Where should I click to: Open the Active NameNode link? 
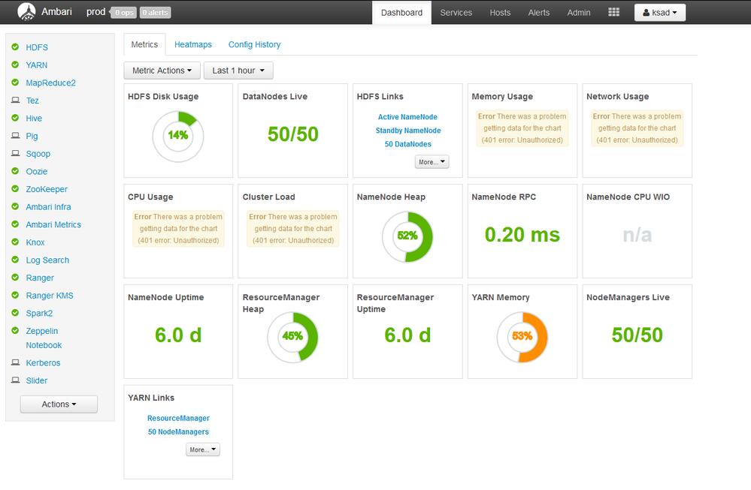point(407,116)
